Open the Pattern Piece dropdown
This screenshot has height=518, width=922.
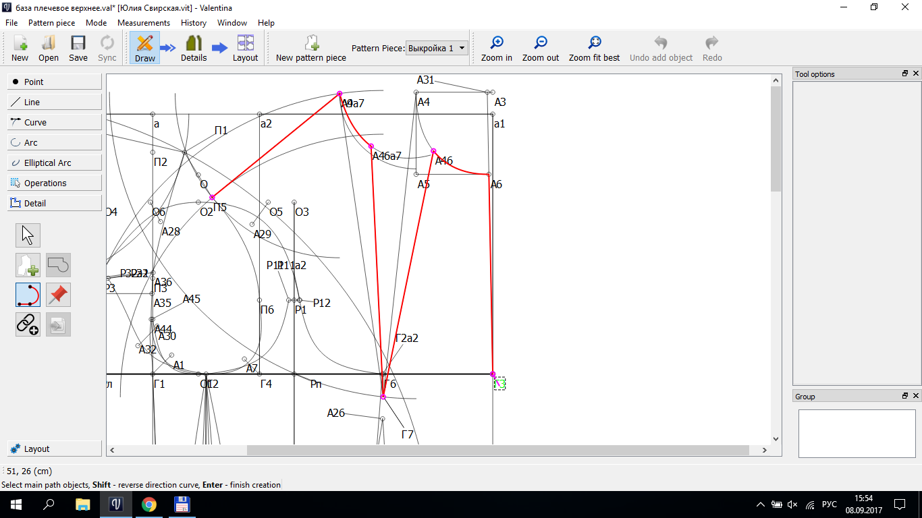tap(437, 48)
